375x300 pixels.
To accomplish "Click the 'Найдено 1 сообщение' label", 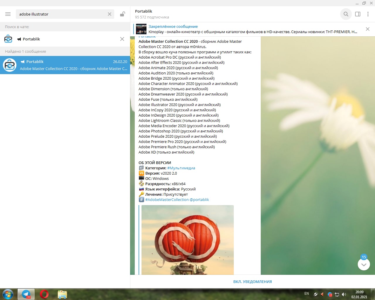I will 25,51.
